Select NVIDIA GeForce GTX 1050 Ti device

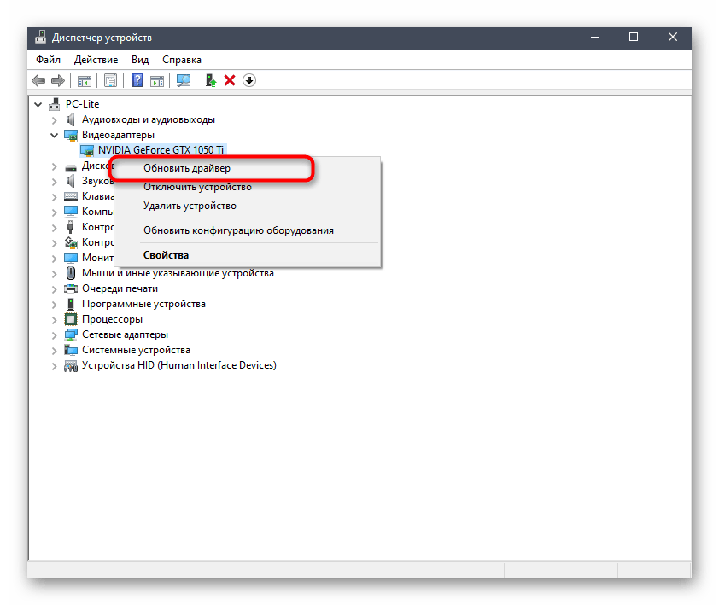[x=162, y=150]
